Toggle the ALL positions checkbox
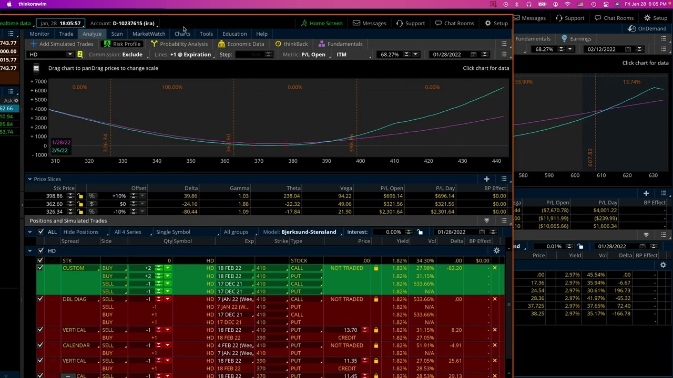673x378 pixels. pyautogui.click(x=40, y=232)
